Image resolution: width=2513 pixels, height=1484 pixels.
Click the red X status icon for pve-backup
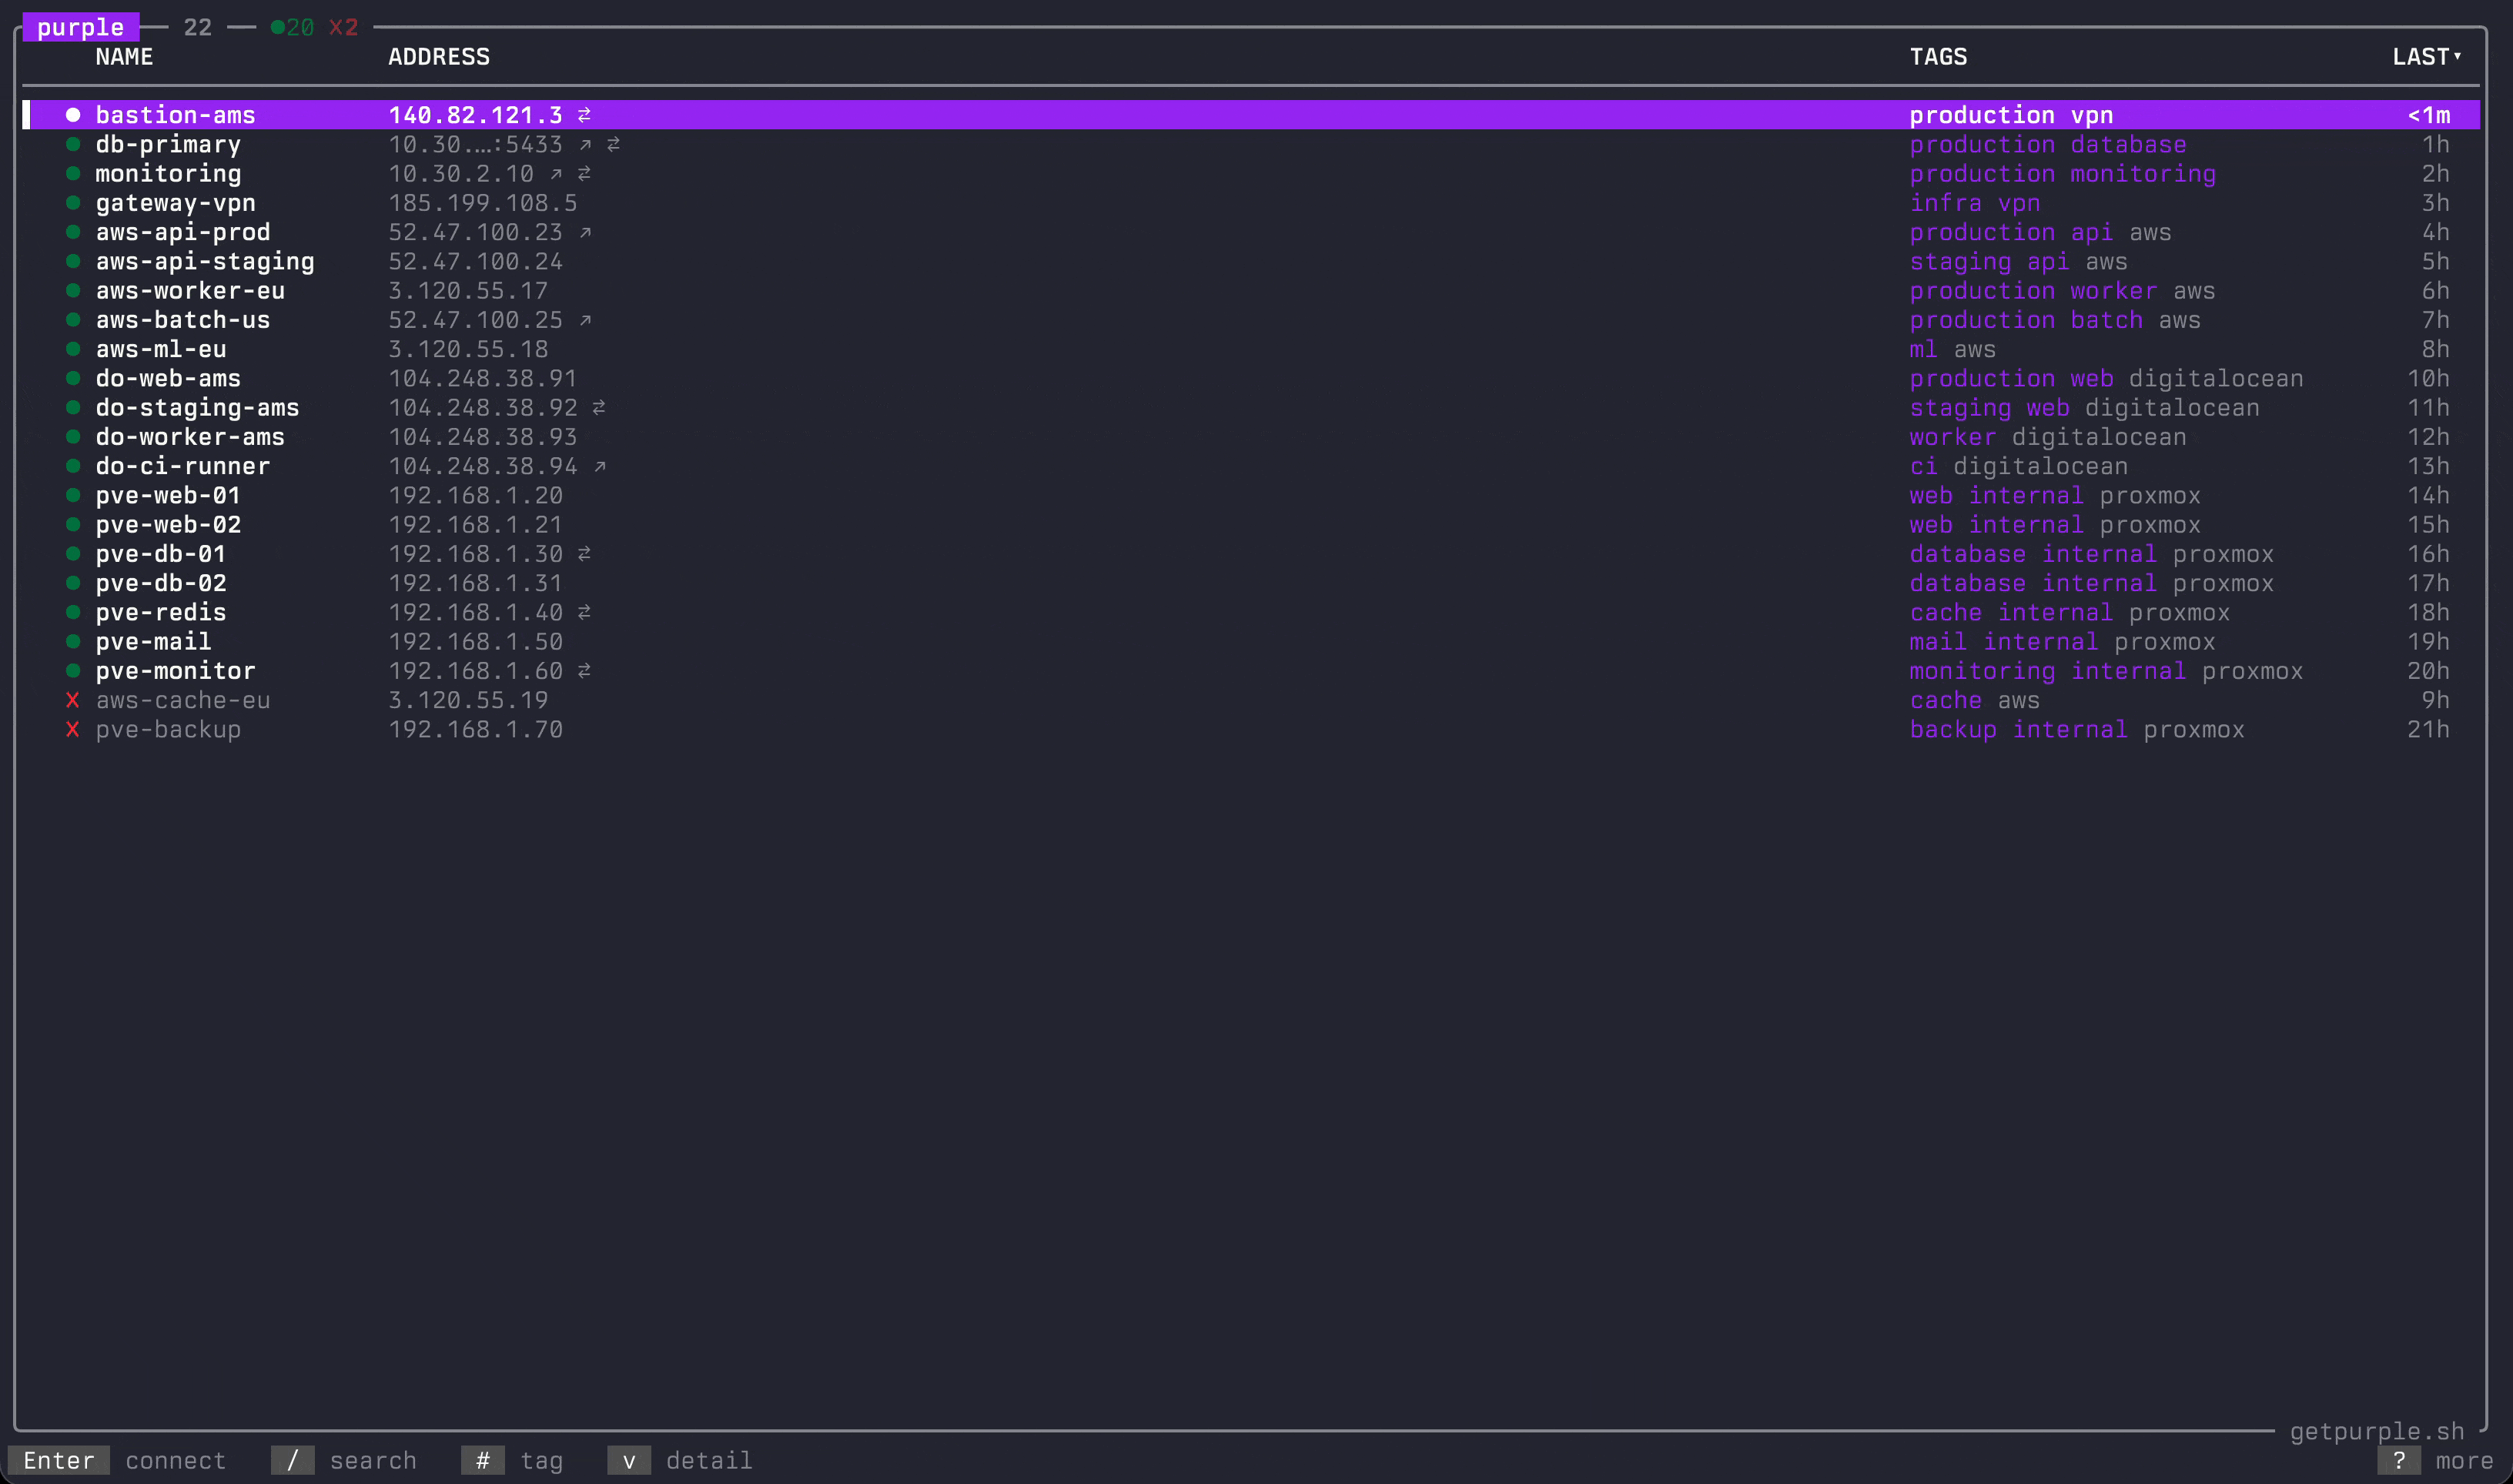(72, 729)
